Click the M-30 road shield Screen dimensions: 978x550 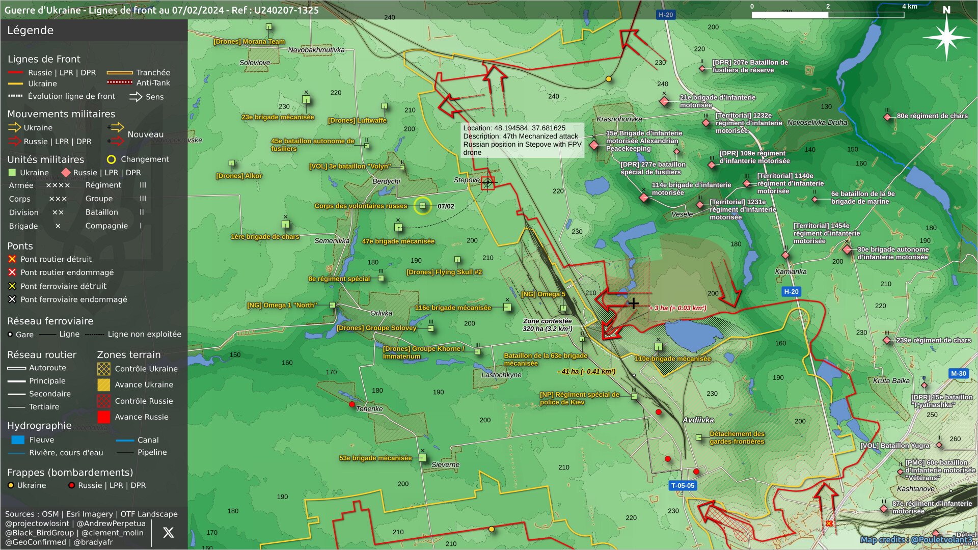pos(958,373)
